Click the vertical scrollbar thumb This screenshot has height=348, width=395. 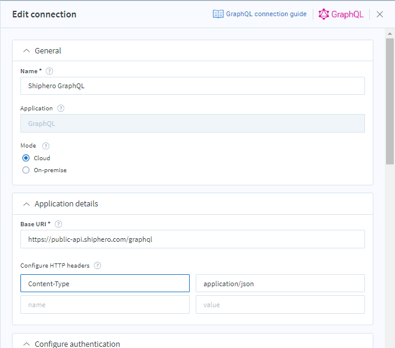(x=390, y=102)
